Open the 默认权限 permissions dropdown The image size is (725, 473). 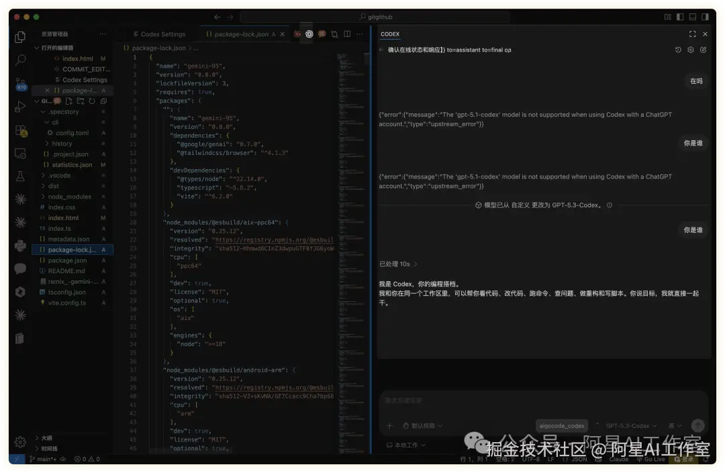tap(422, 425)
